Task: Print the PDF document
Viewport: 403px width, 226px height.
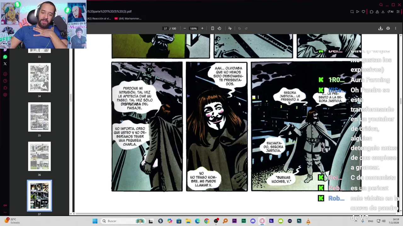Action: (388, 28)
